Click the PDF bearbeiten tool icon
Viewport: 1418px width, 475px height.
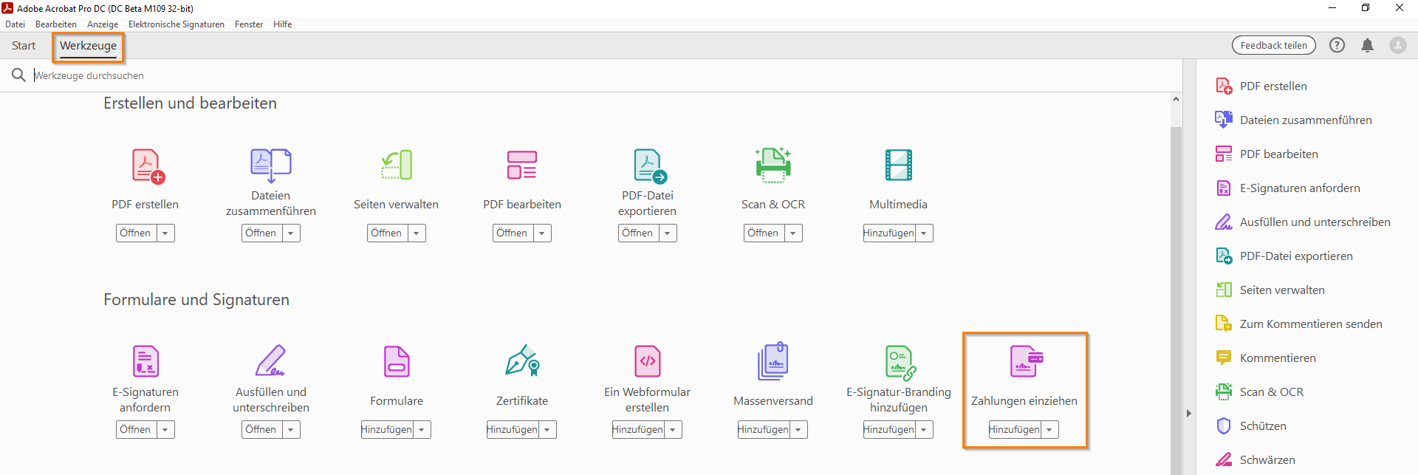(522, 165)
